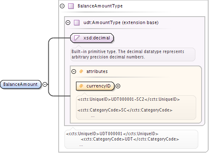Click the CategoryCode SC annotation line
The width and height of the screenshot is (209, 153).
[125, 110]
